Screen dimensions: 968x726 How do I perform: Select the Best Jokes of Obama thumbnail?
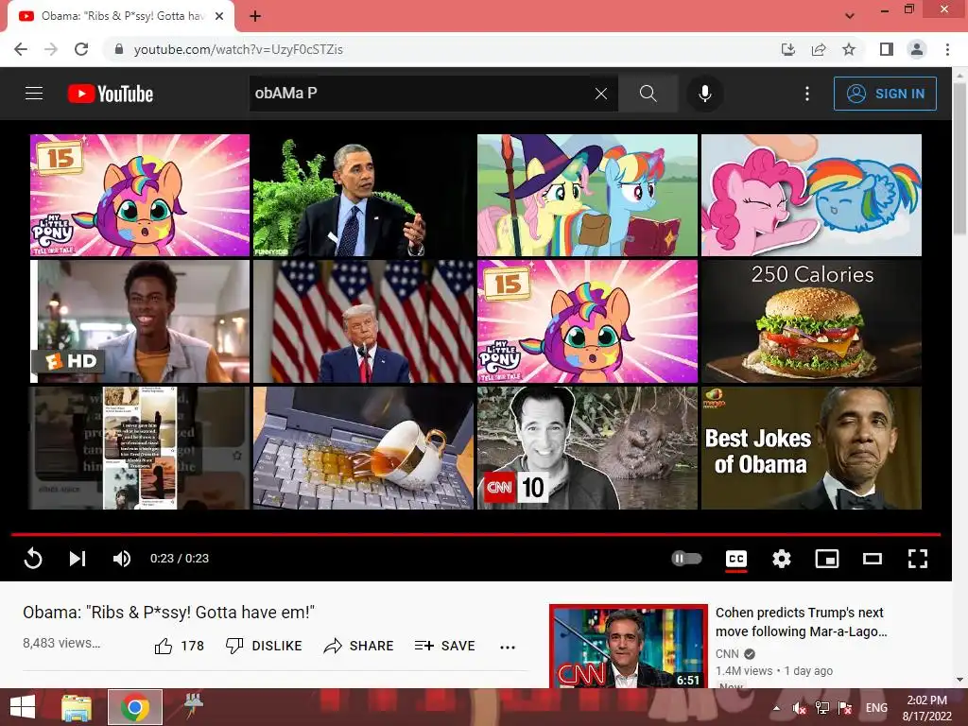(811, 448)
